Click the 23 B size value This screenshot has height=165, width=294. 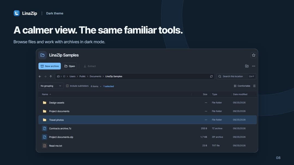tap(204, 145)
